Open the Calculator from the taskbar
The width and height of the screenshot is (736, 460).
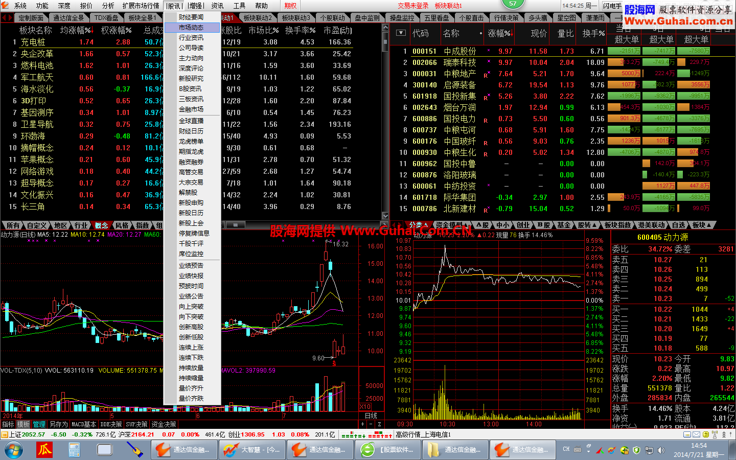click(74, 450)
